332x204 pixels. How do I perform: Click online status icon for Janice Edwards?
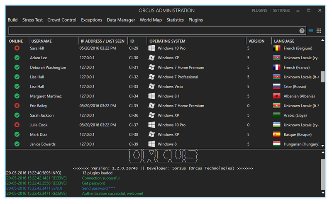(x=17, y=144)
